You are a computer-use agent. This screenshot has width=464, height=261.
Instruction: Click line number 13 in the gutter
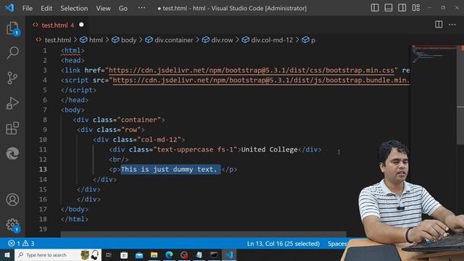click(x=43, y=169)
